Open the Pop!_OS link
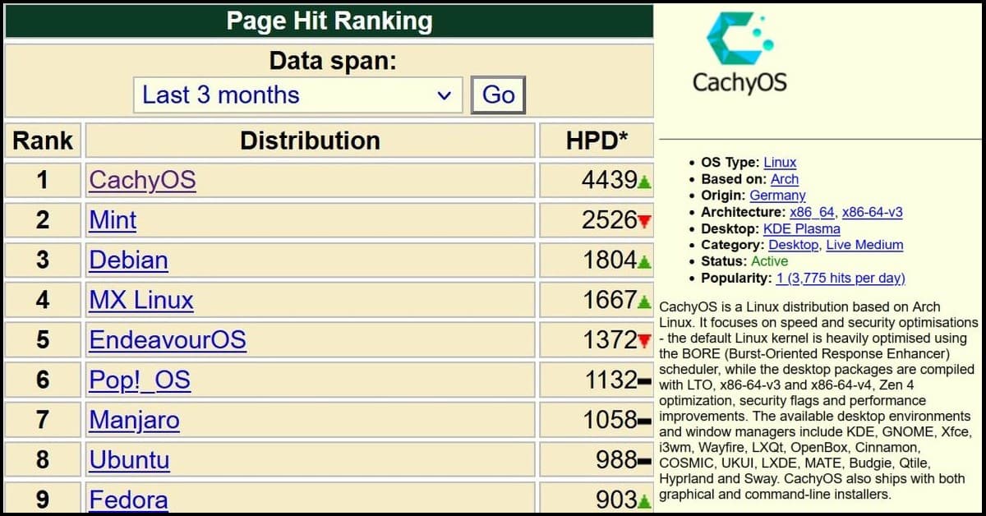 coord(140,380)
